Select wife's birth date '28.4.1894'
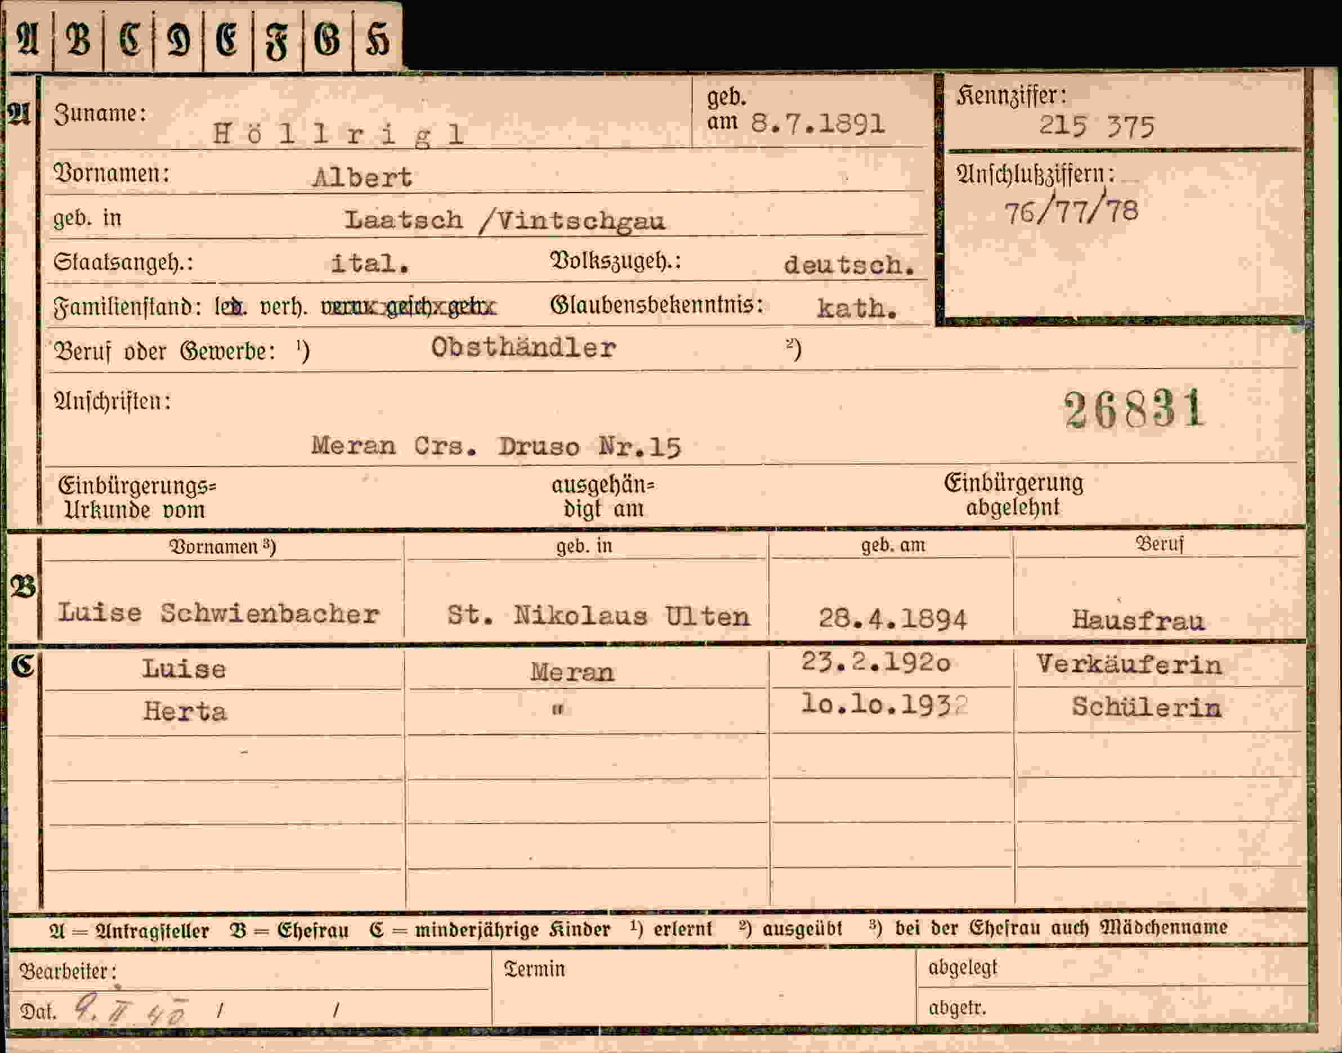 [893, 618]
